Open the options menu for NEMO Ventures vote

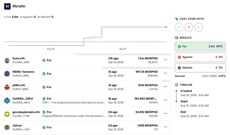click(x=165, y=73)
